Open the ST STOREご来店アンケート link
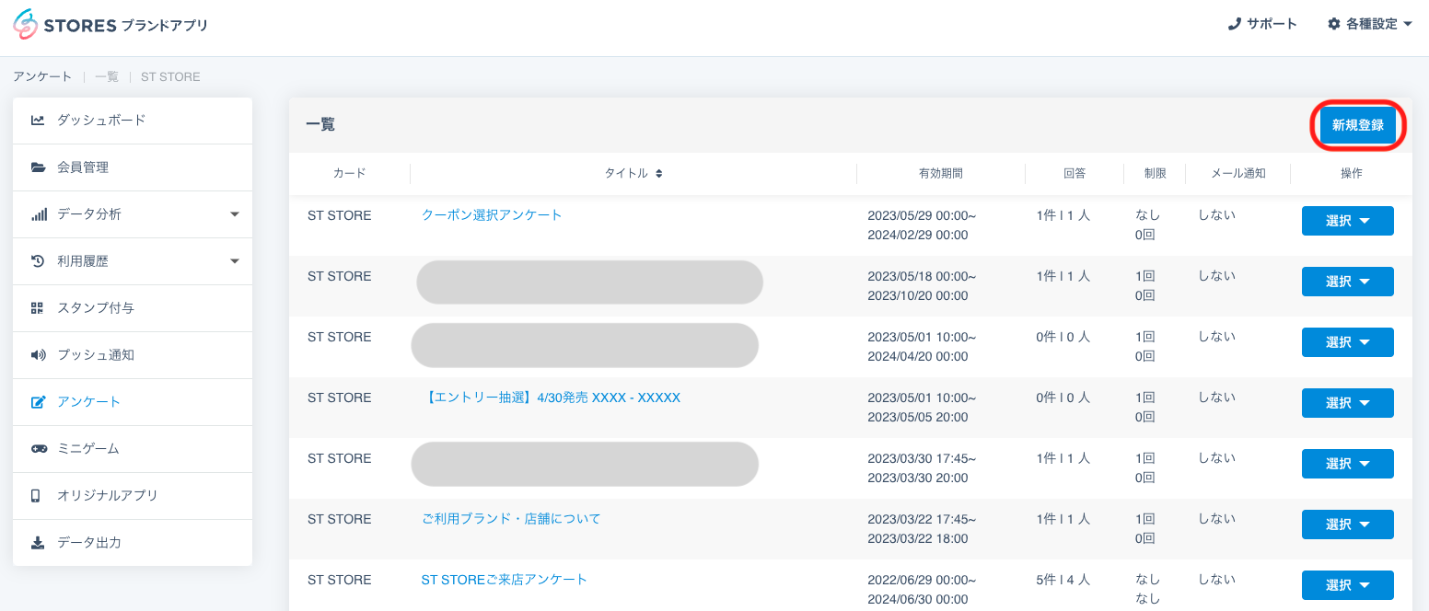This screenshot has width=1429, height=611. 504,580
